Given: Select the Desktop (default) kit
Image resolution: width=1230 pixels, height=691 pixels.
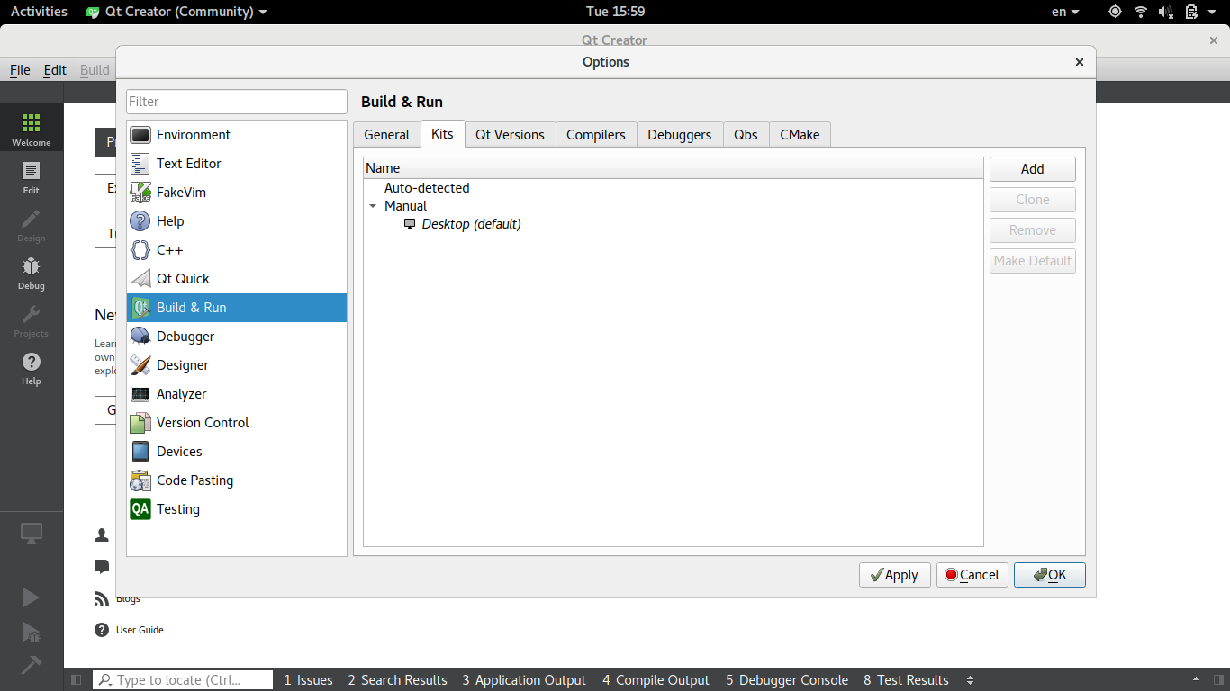Looking at the screenshot, I should coord(471,224).
